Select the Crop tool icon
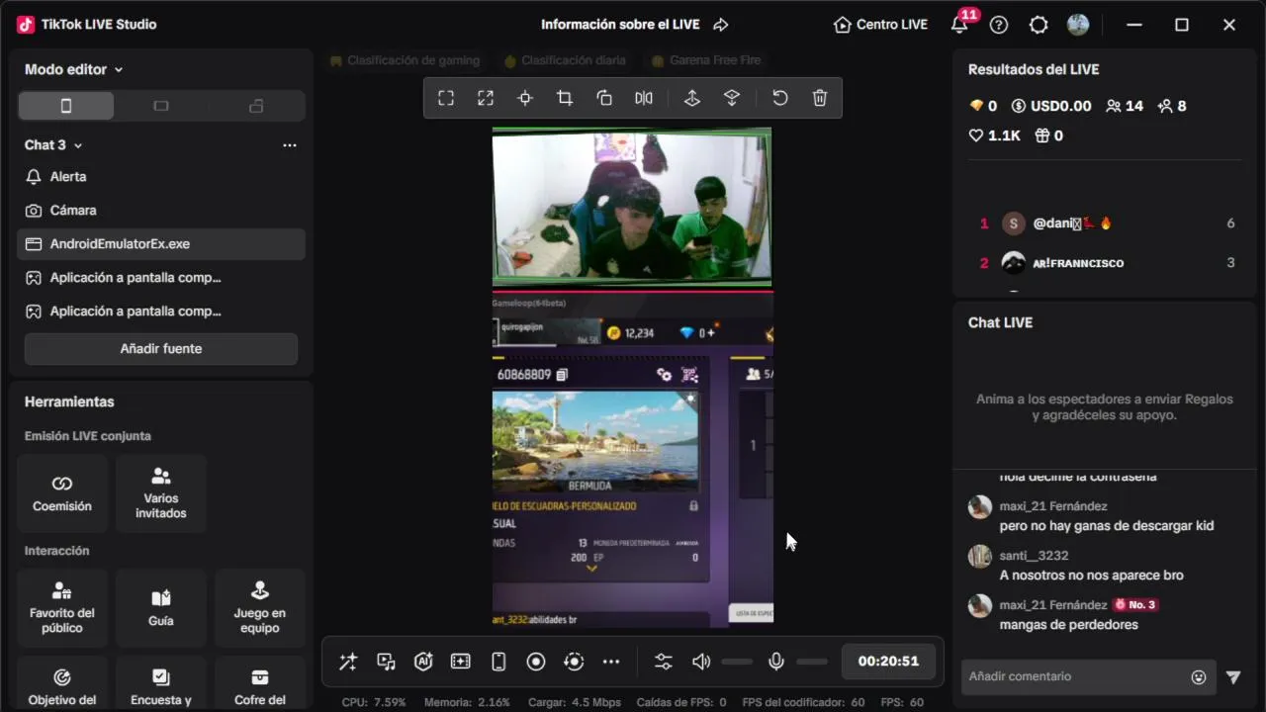 pyautogui.click(x=565, y=98)
